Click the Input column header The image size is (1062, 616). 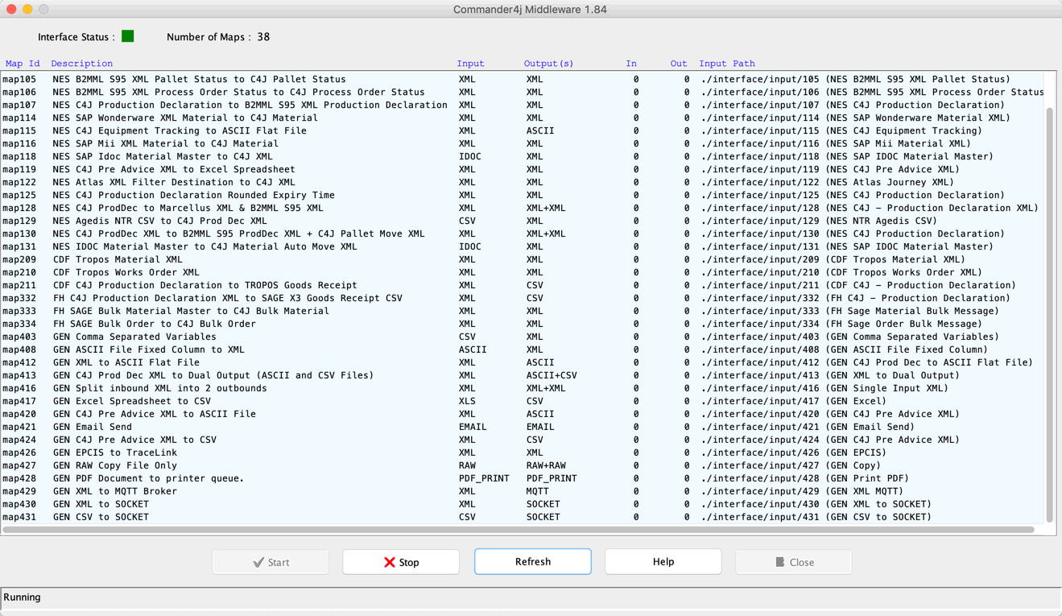click(470, 63)
